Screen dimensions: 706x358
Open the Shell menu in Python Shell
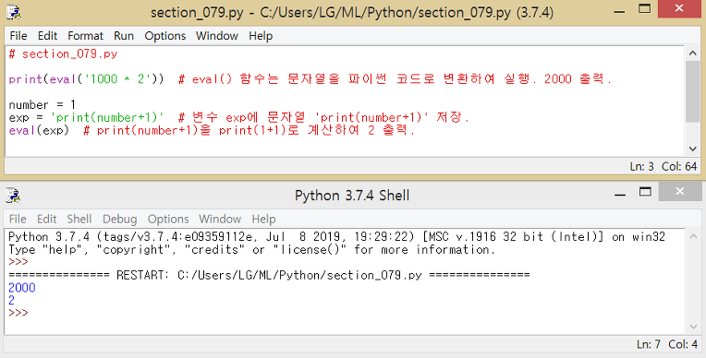(x=79, y=219)
